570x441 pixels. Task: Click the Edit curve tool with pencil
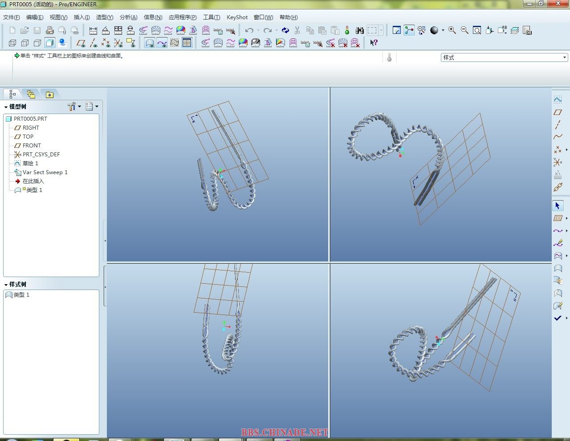click(x=558, y=243)
